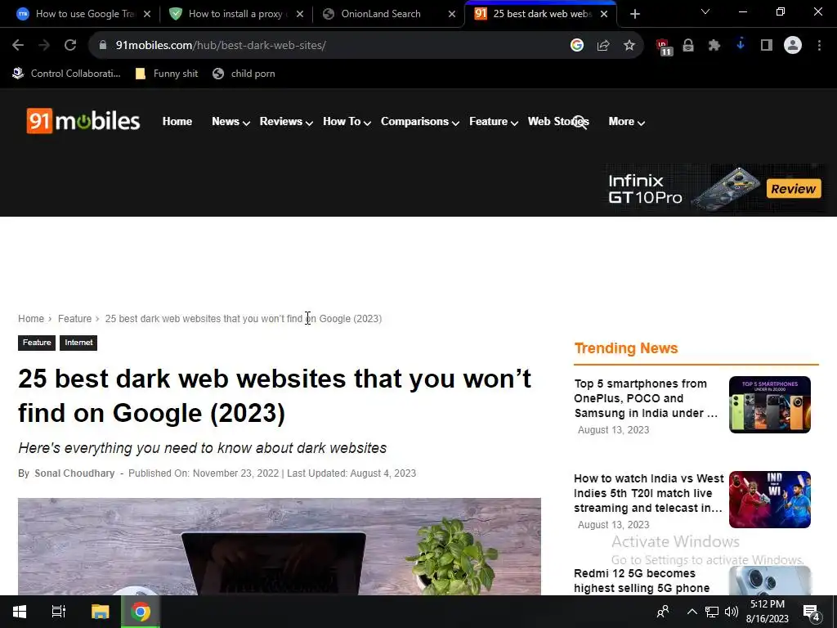837x628 pixels.
Task: Open the tab search chevron
Action: [x=705, y=11]
